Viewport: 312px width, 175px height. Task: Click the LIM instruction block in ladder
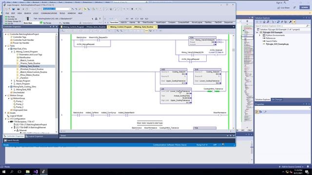(176, 96)
